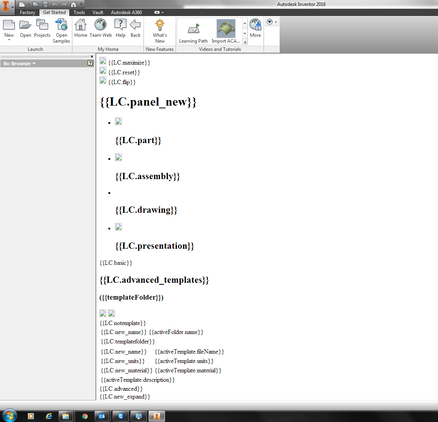The width and height of the screenshot is (438, 422).
Task: Click the Redo arrow in quick access toolbar
Action: point(64,4)
